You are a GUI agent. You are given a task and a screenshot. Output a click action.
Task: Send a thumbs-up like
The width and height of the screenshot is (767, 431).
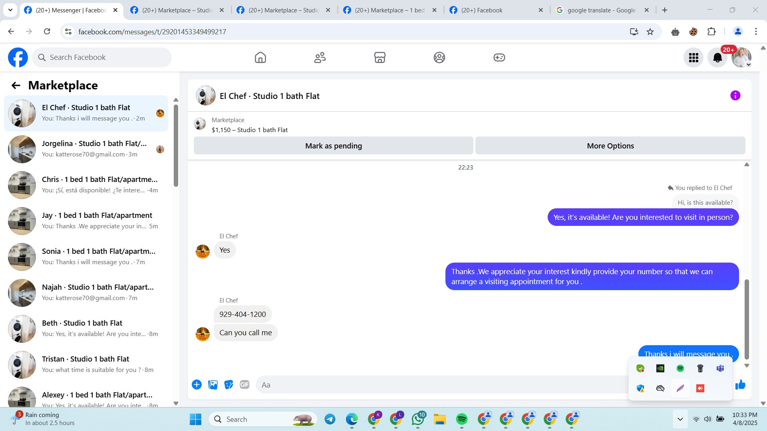pyautogui.click(x=740, y=385)
